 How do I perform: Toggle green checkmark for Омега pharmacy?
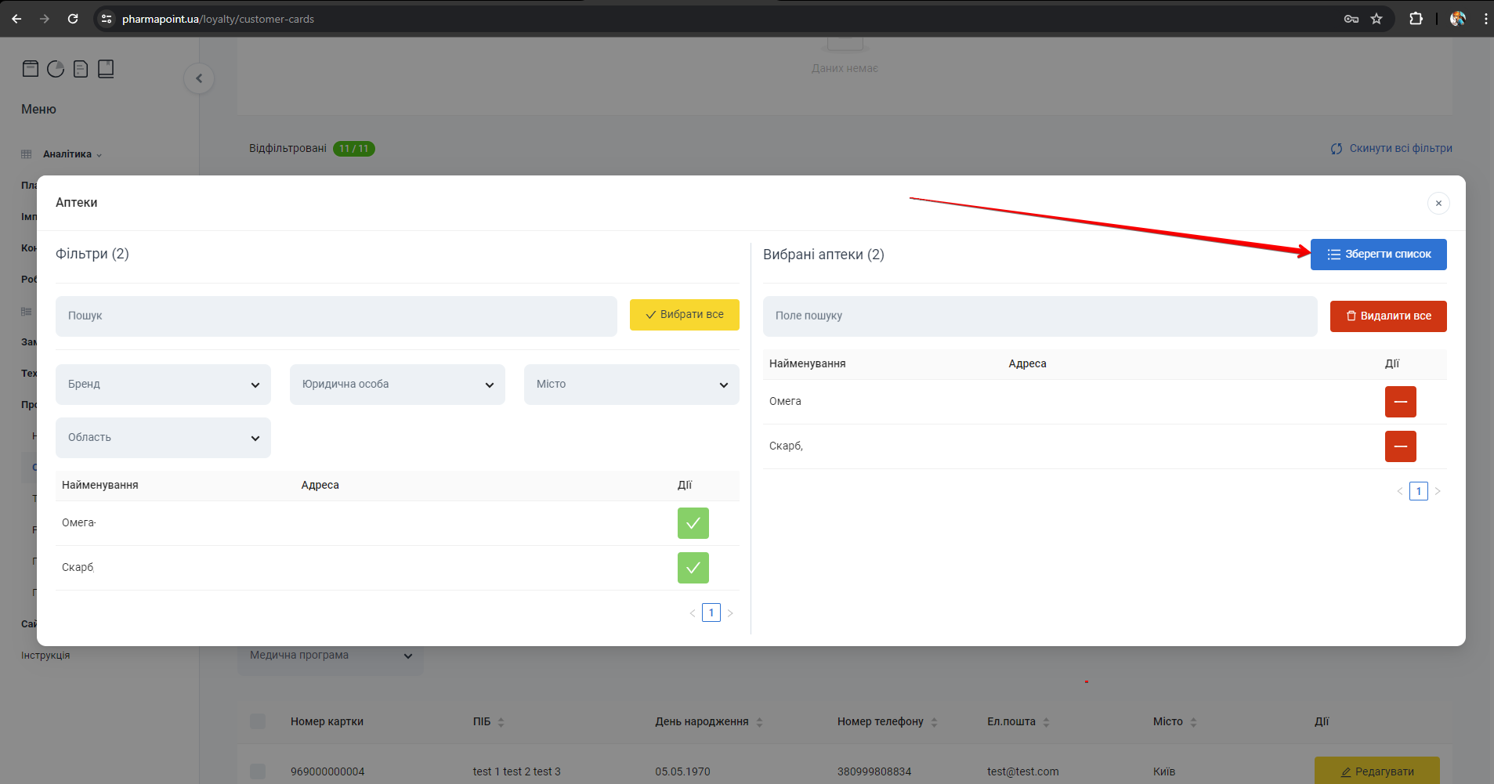pyautogui.click(x=693, y=523)
